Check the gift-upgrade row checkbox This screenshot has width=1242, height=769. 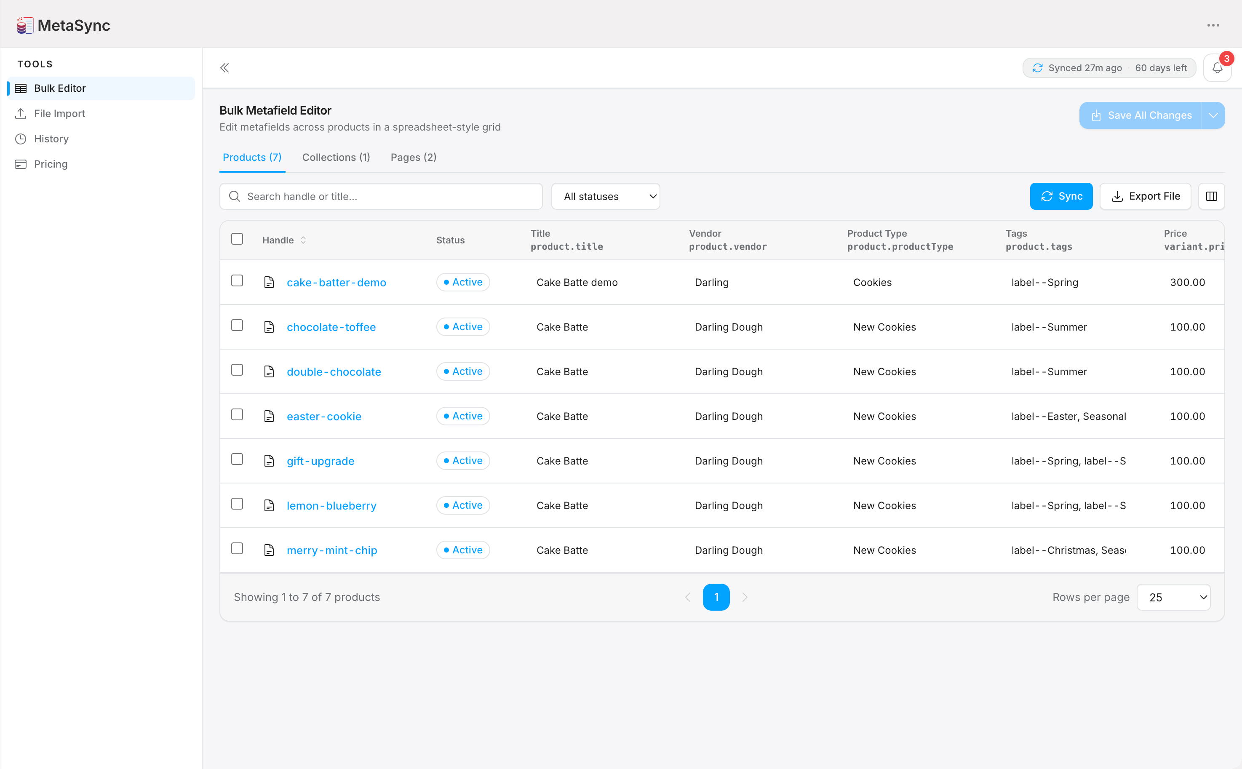tap(237, 459)
